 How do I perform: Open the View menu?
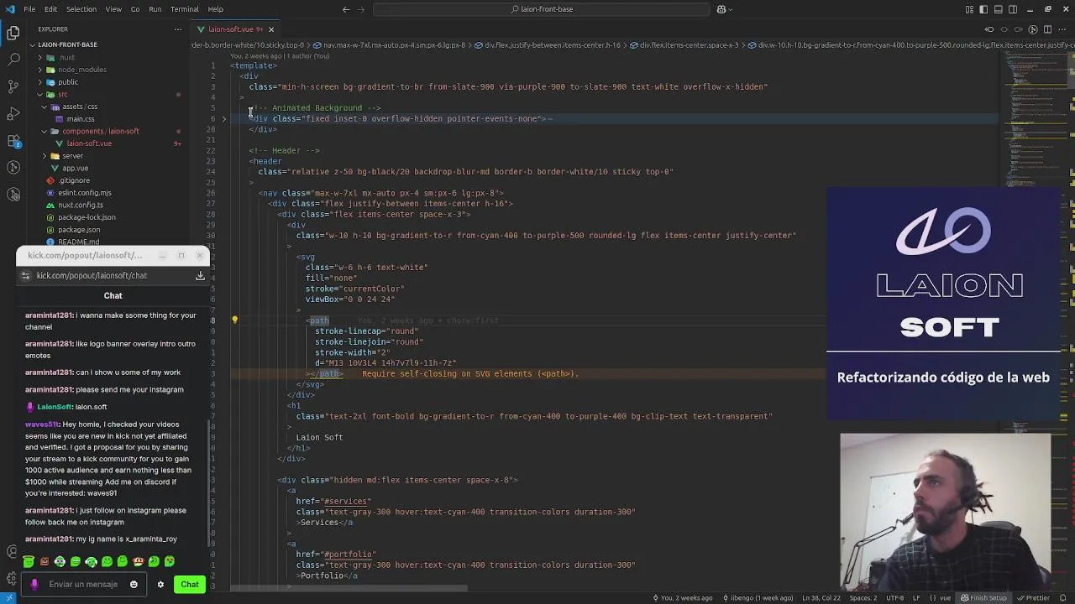(x=113, y=9)
